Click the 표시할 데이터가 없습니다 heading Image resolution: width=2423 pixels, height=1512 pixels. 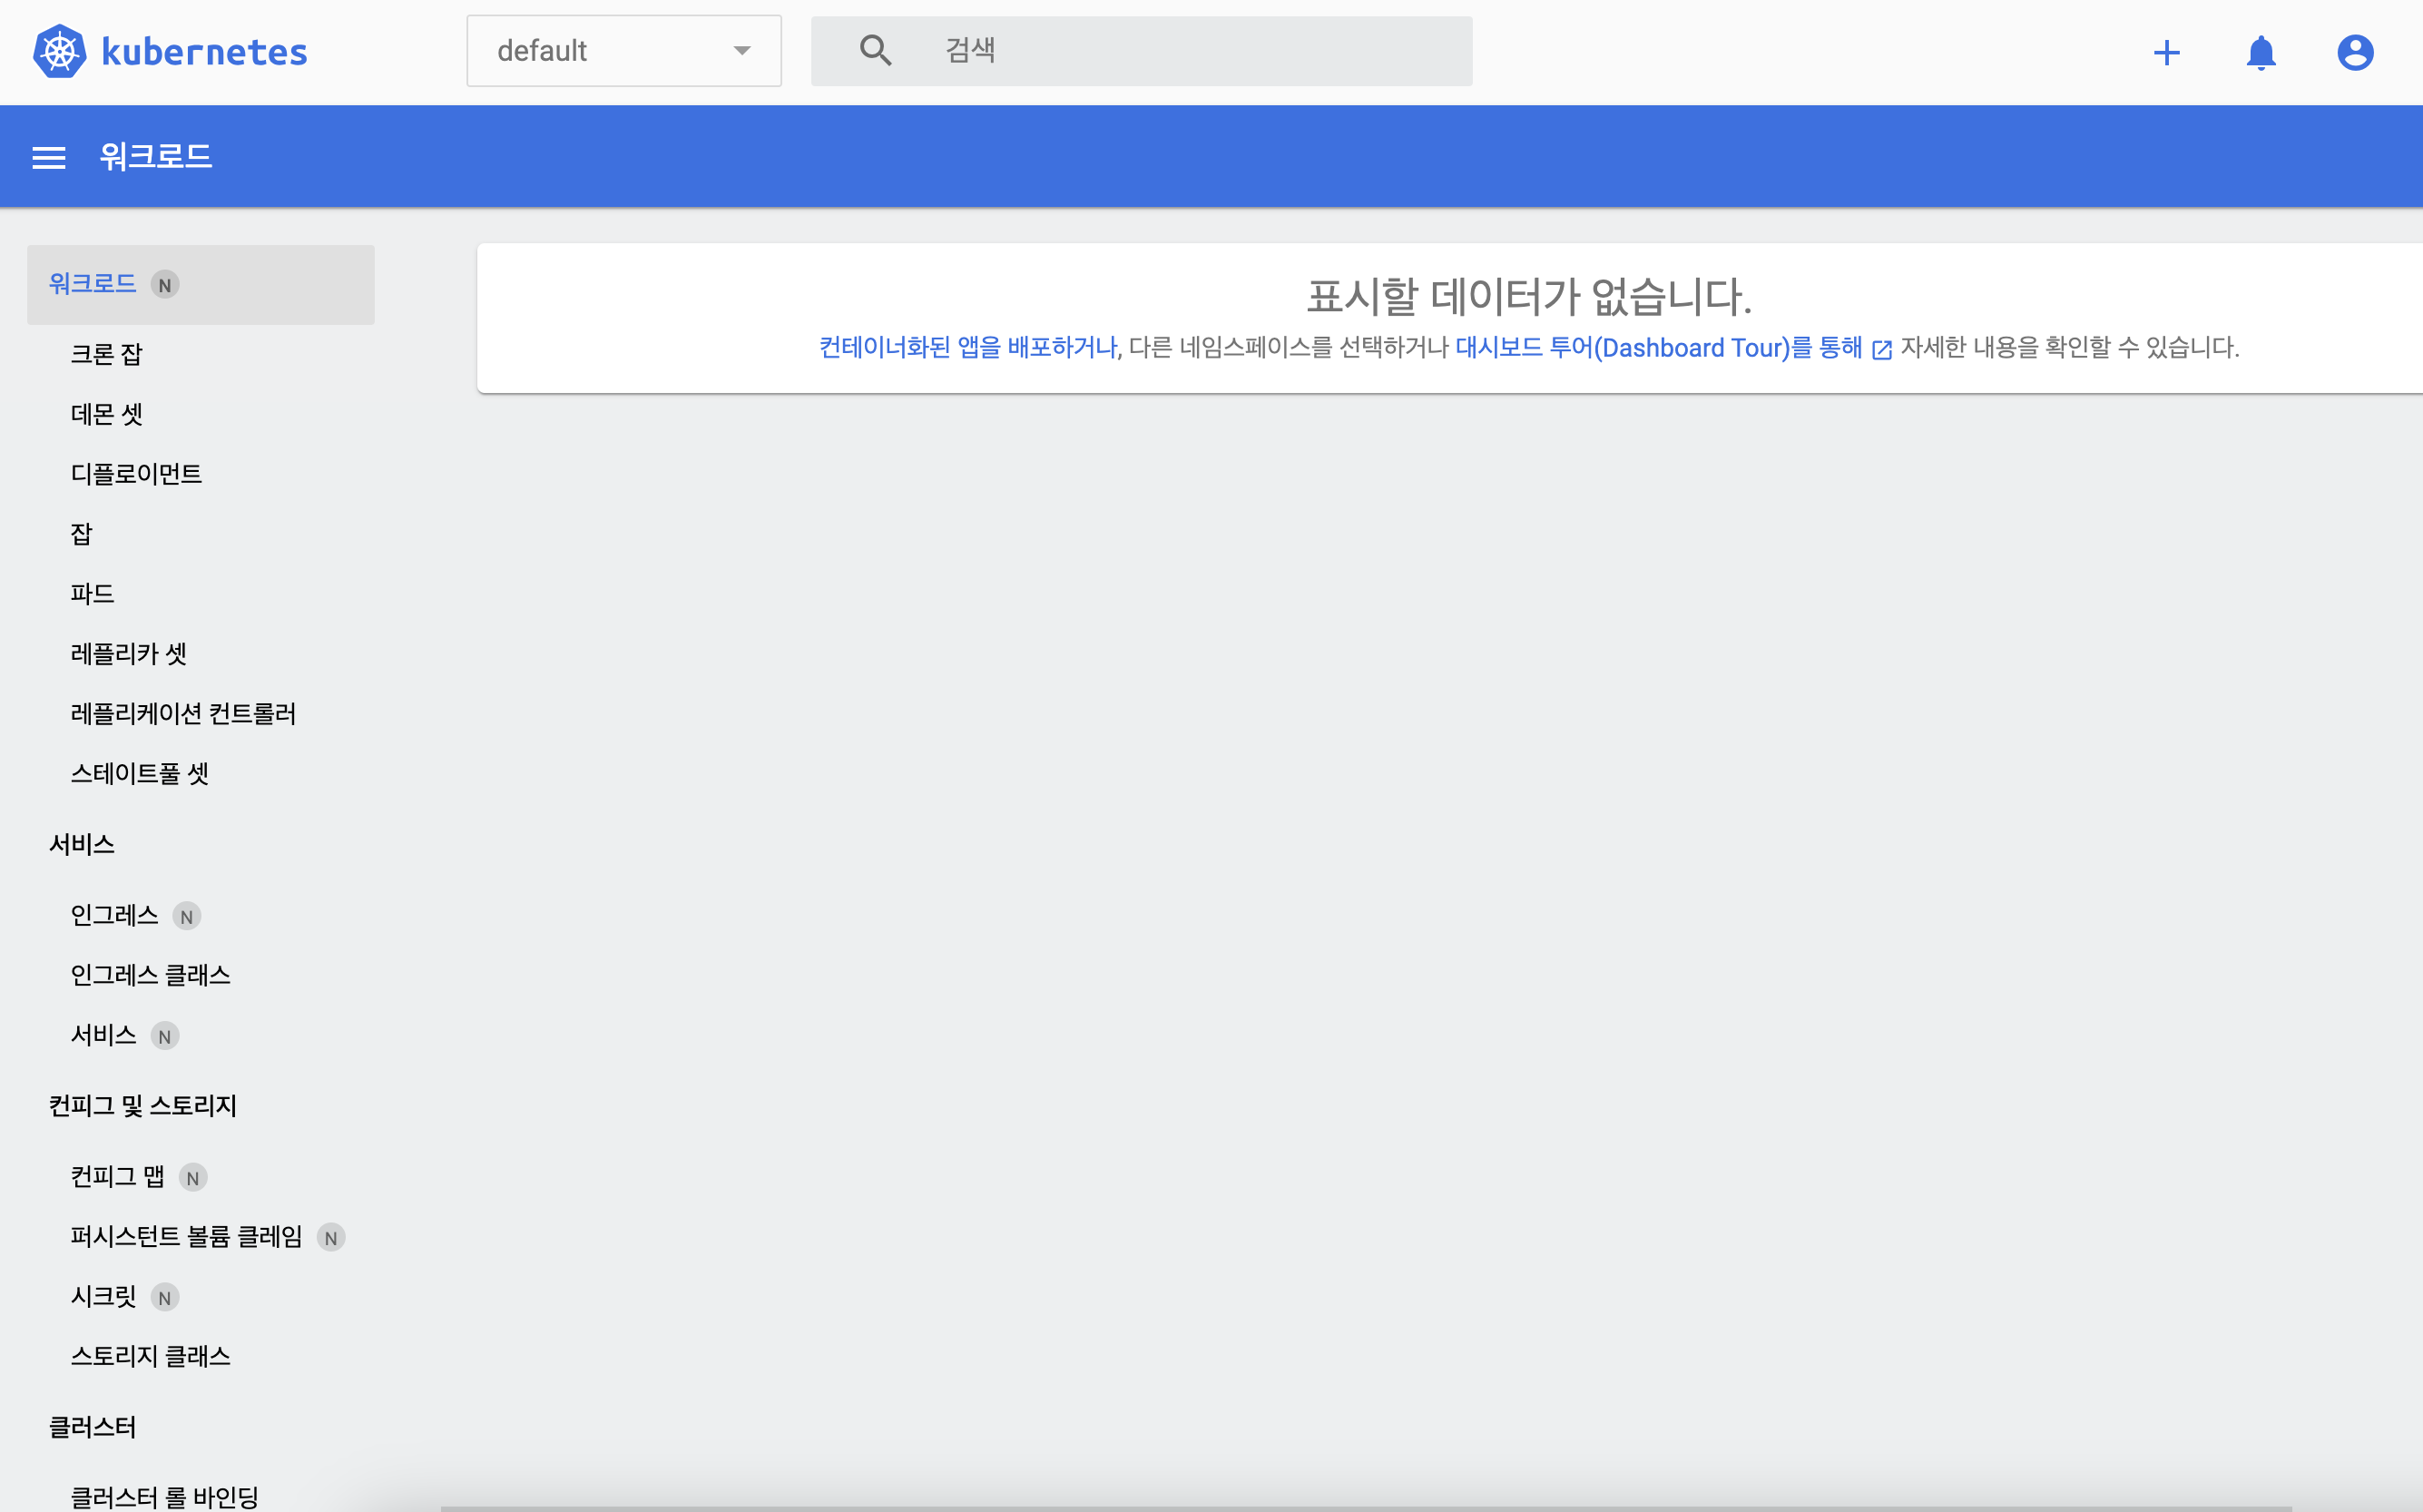pyautogui.click(x=1529, y=296)
